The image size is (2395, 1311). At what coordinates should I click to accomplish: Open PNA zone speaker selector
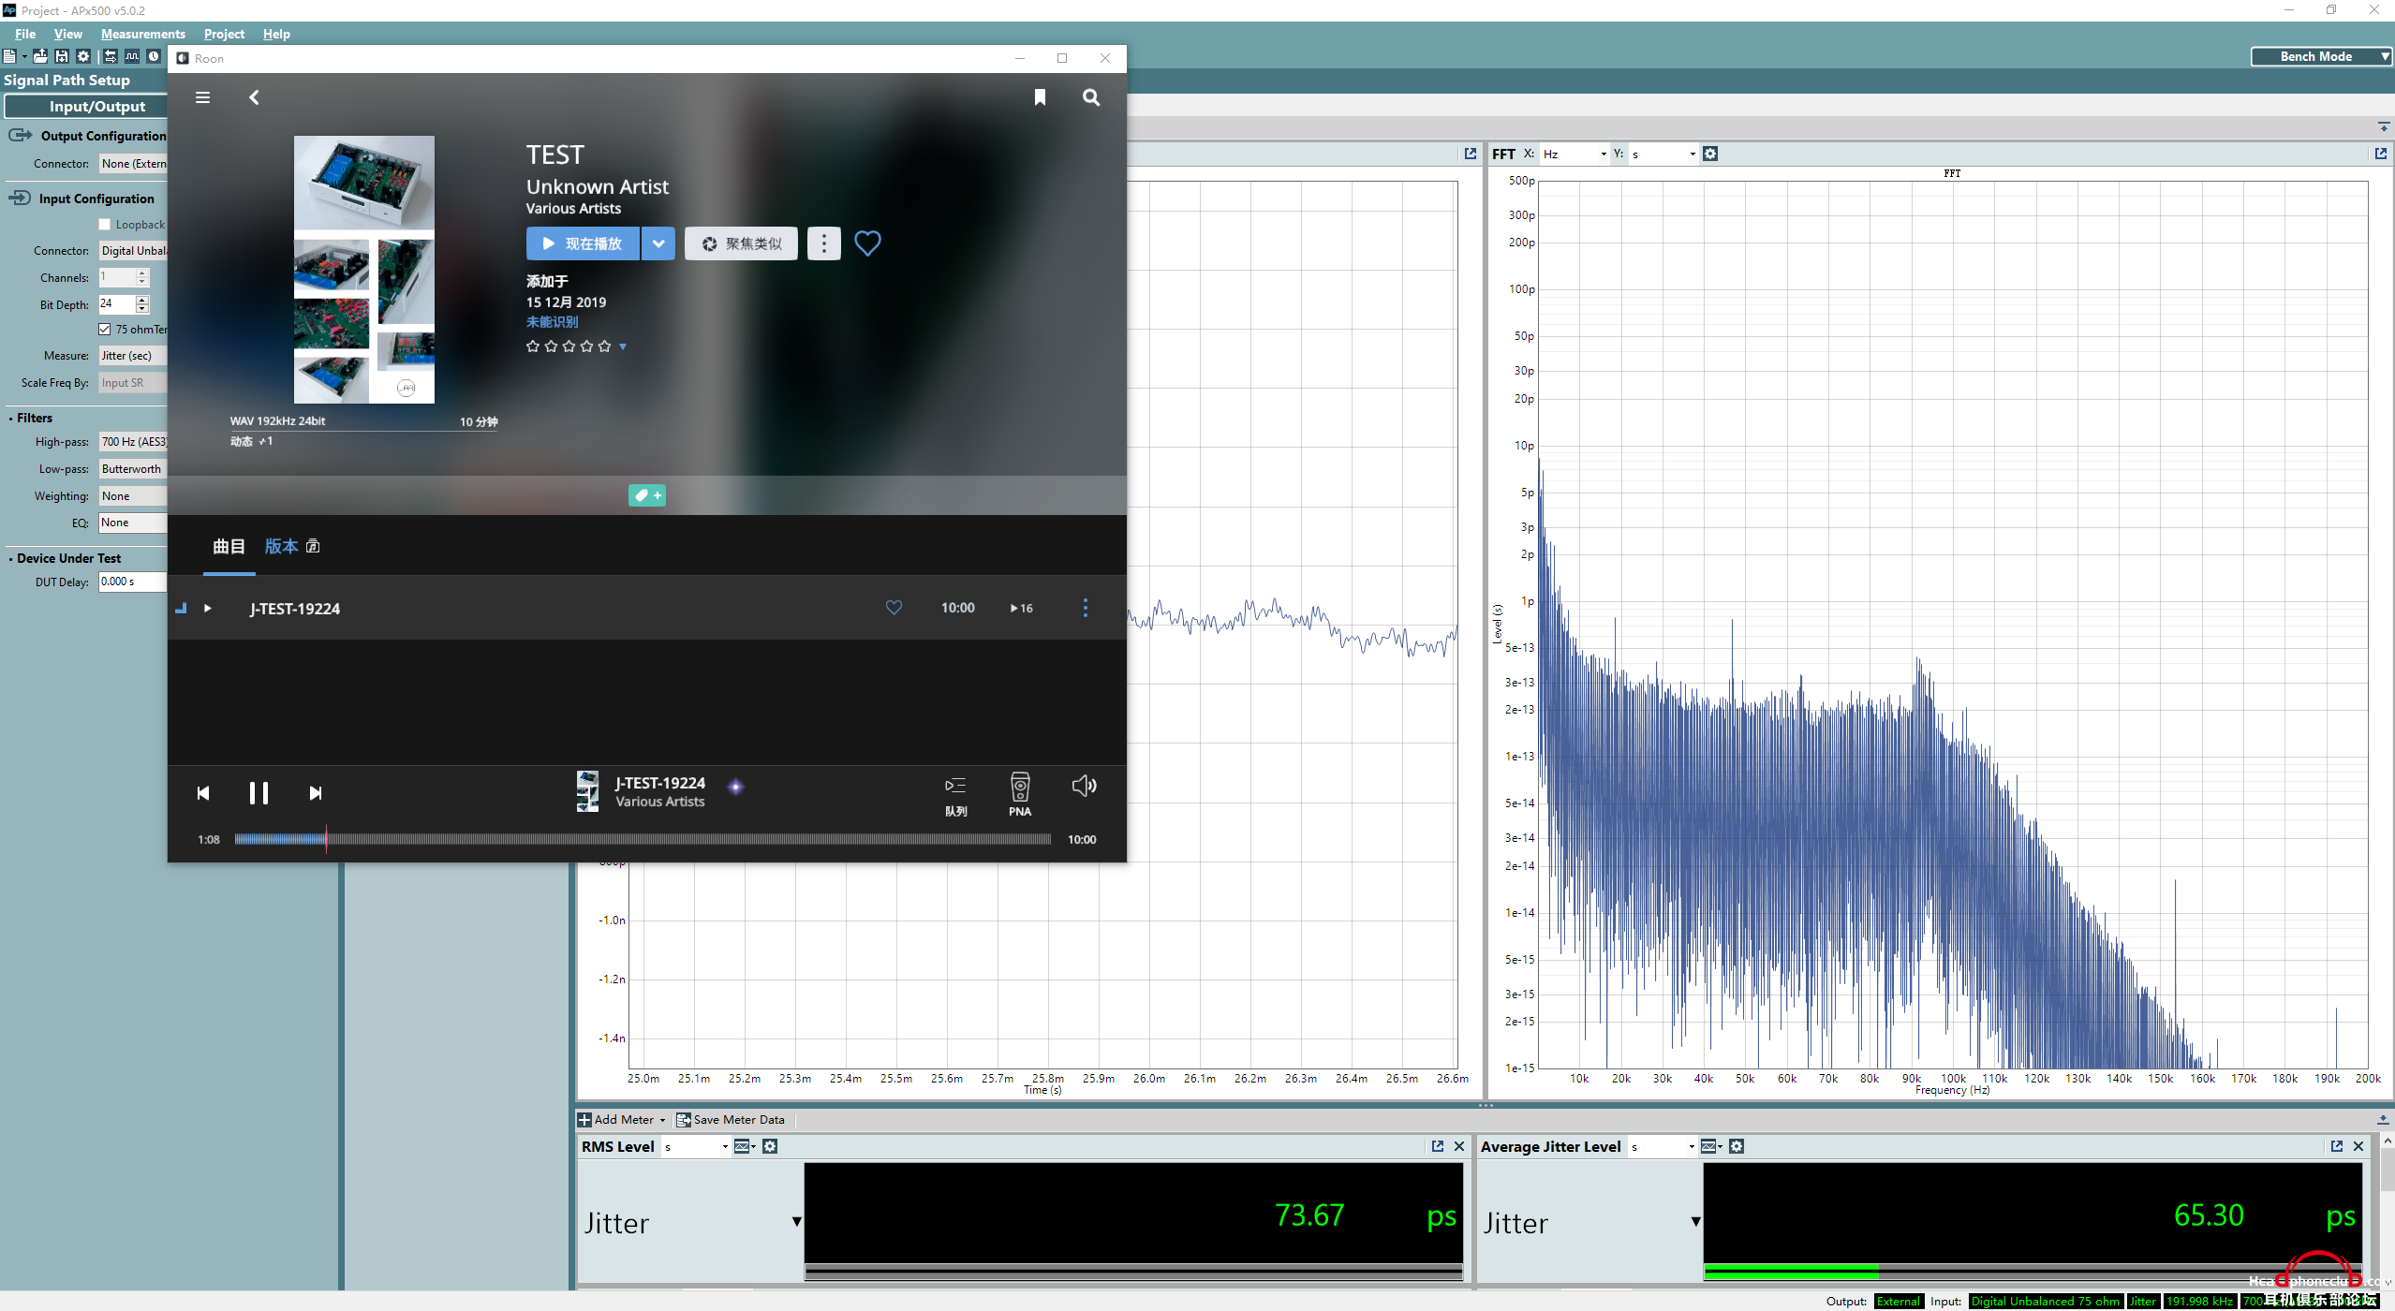click(x=1020, y=794)
